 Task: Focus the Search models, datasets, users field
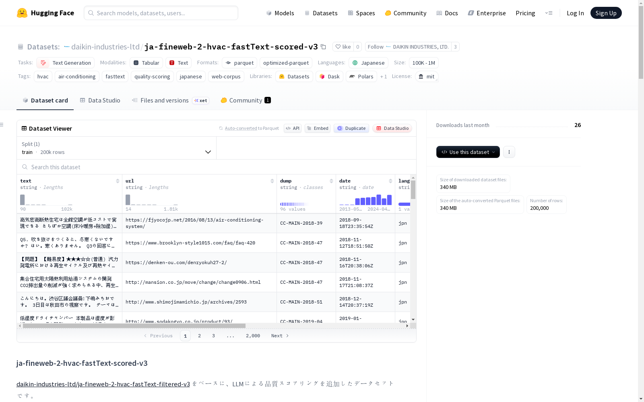coord(161,13)
